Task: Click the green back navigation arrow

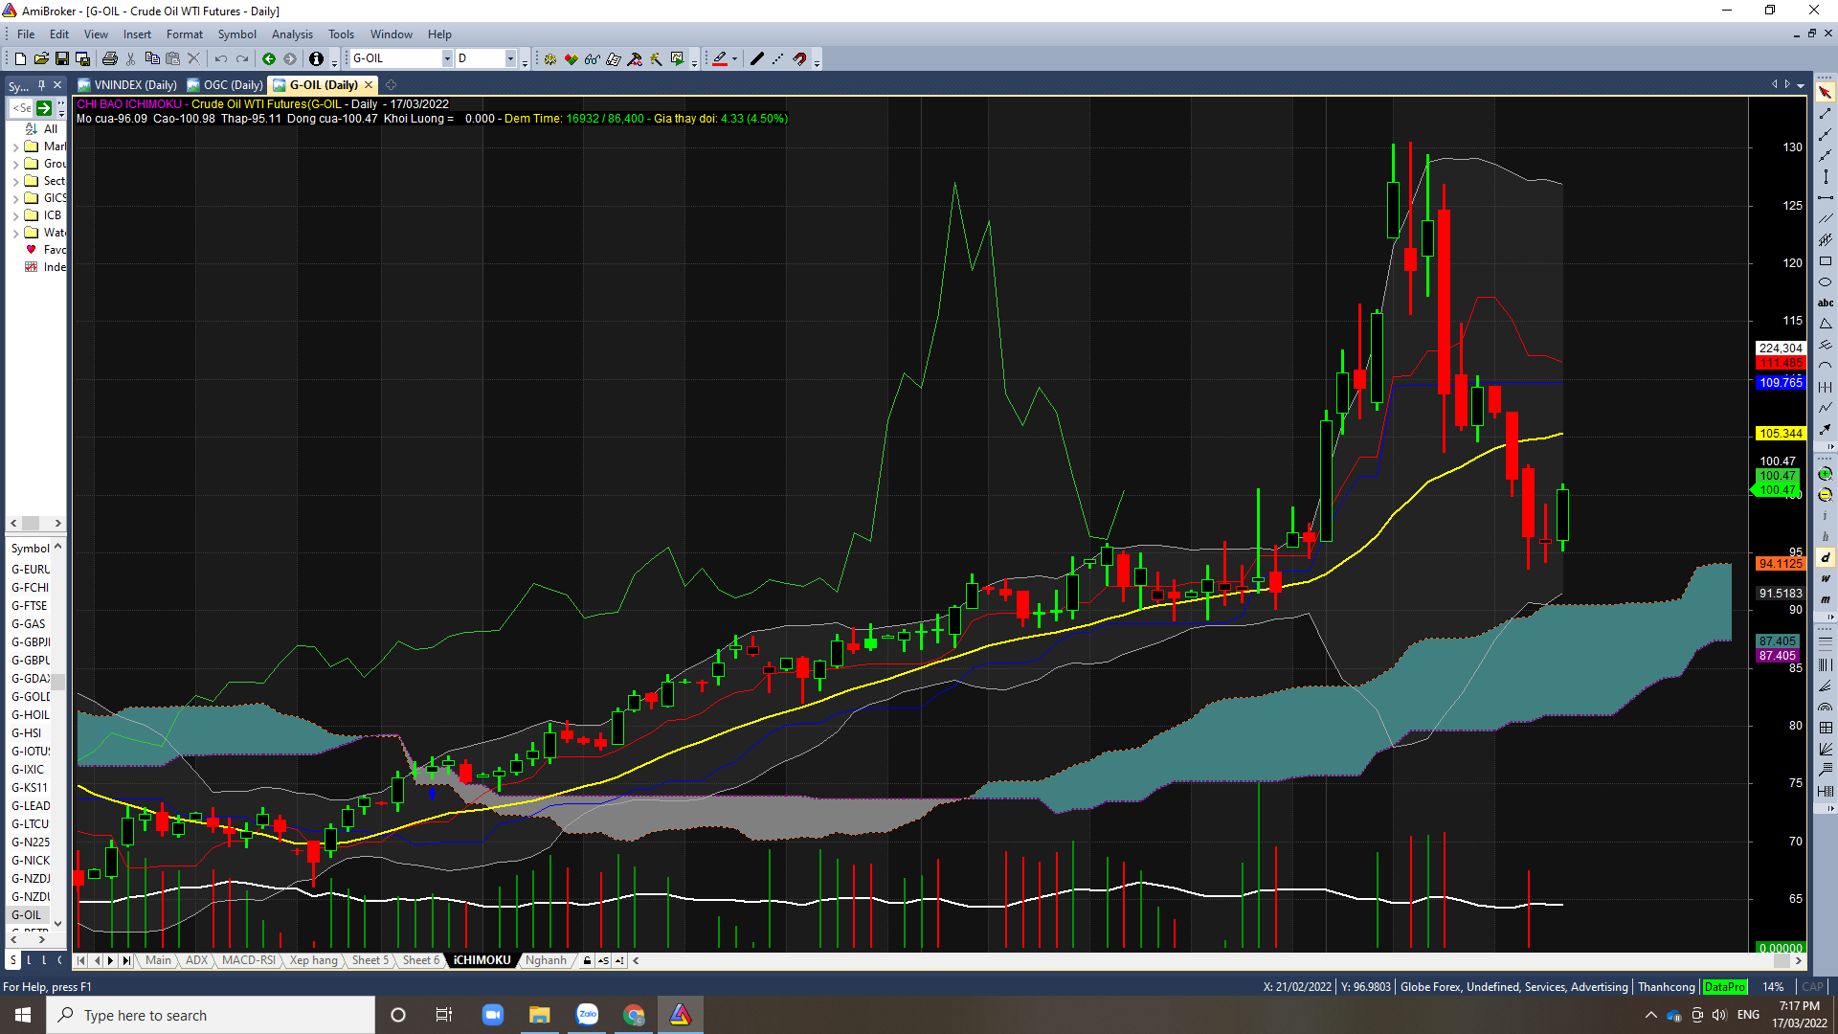Action: click(269, 59)
